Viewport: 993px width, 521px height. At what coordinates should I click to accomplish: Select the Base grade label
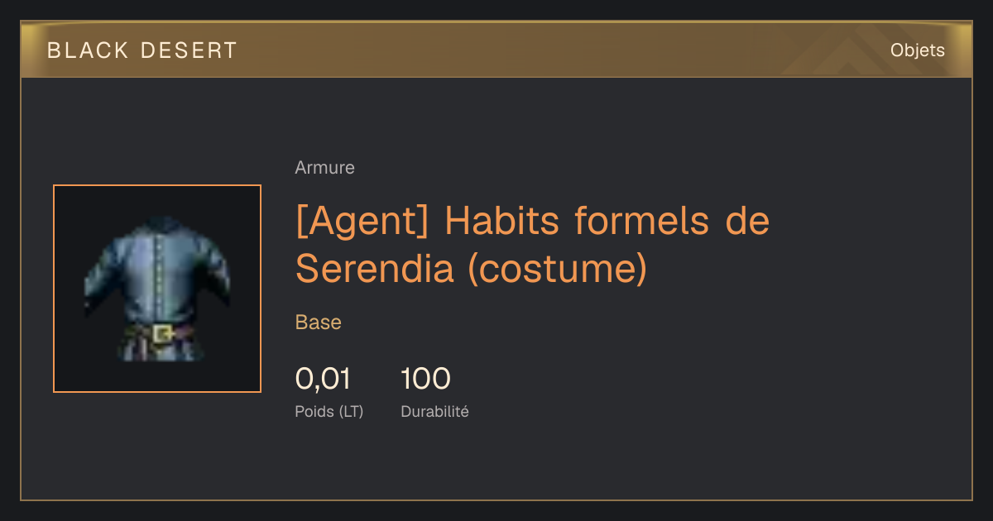(319, 323)
